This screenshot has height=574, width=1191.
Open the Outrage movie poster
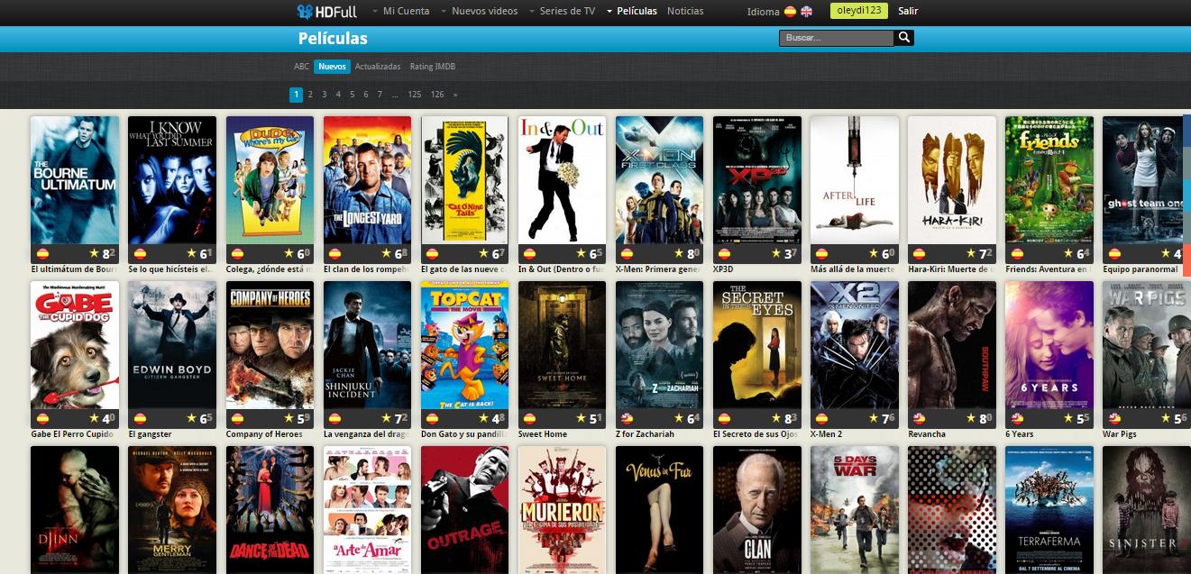coord(464,510)
